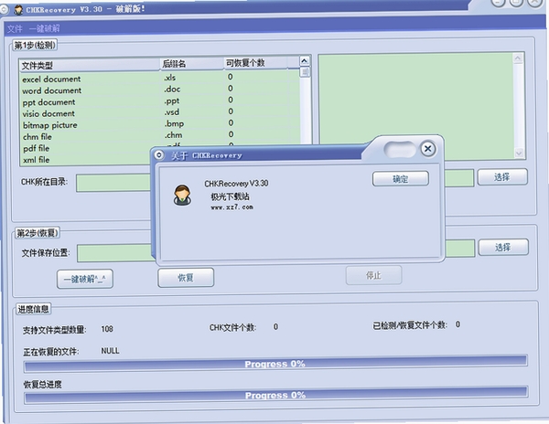Click 选择 button for CHK所在目录
549x424 pixels.
coord(502,177)
